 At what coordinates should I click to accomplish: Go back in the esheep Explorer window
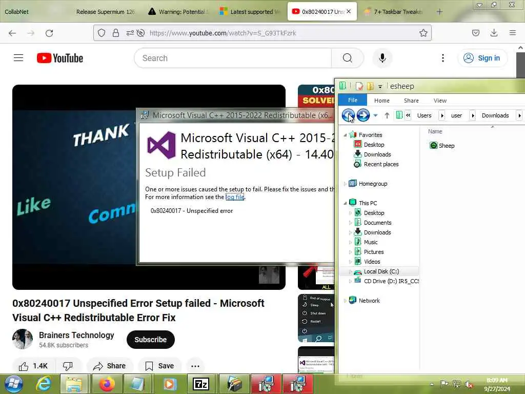tap(348, 115)
